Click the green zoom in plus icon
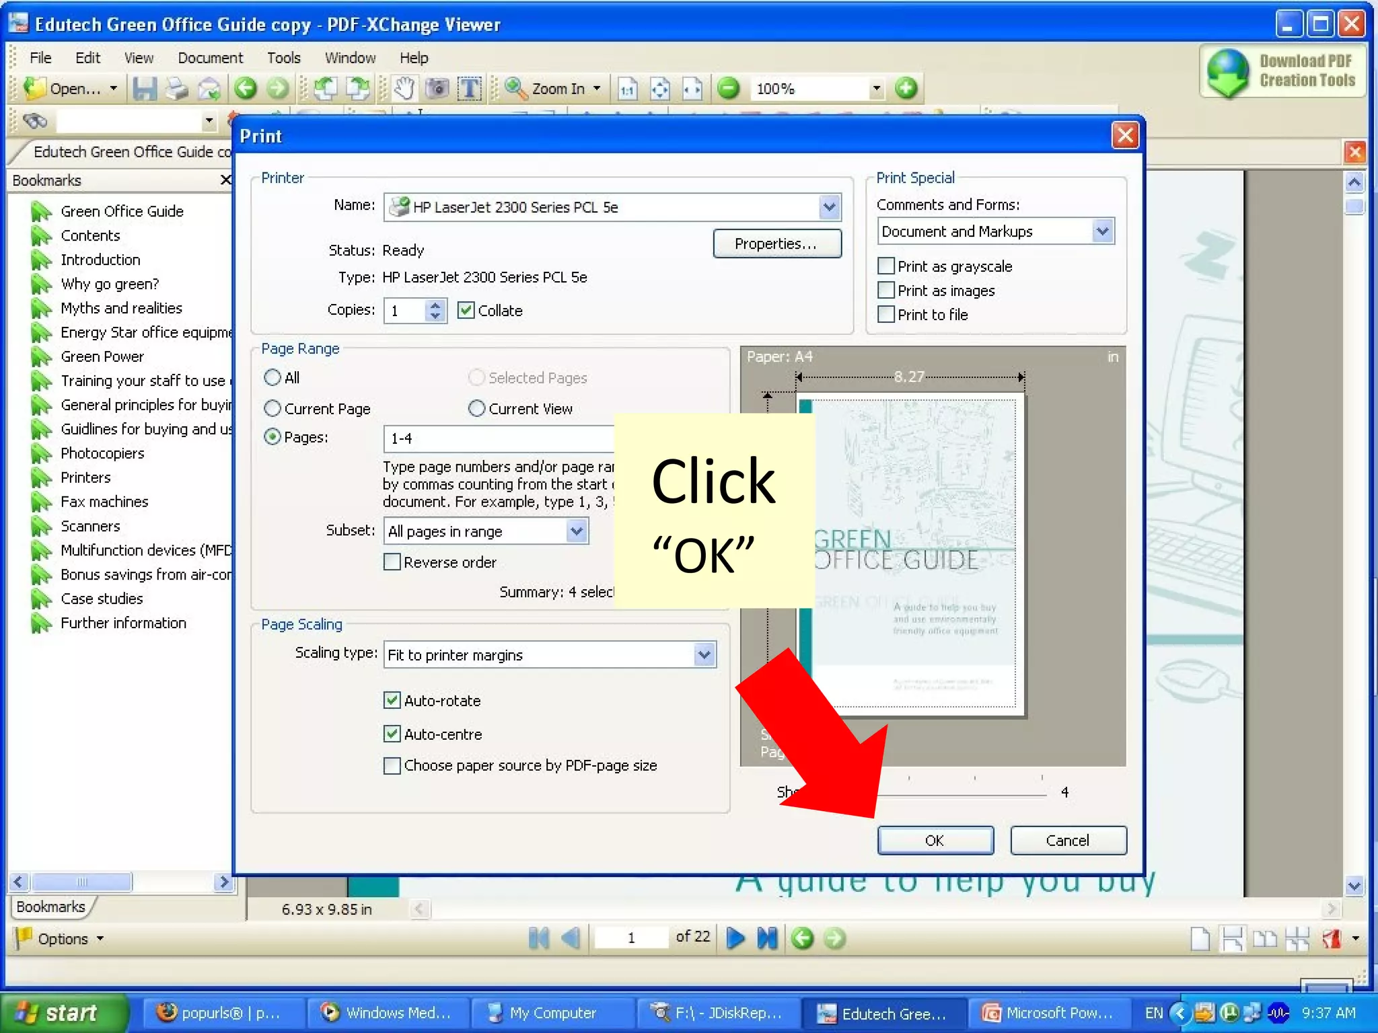 coord(906,88)
